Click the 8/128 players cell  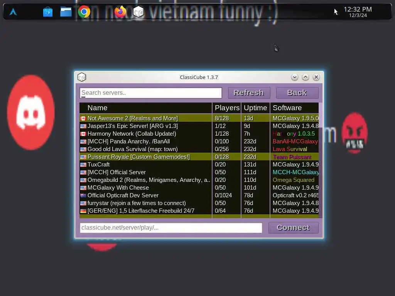click(227, 118)
